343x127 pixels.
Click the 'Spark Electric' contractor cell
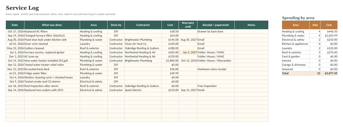tap(143, 90)
